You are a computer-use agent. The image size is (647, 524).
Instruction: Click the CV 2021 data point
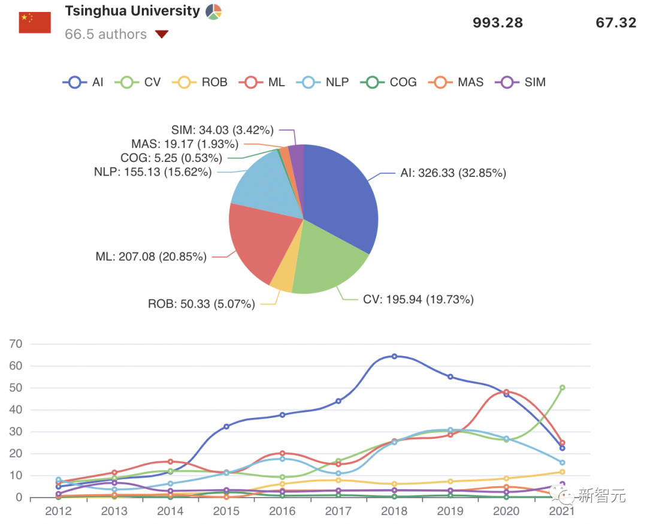[562, 388]
